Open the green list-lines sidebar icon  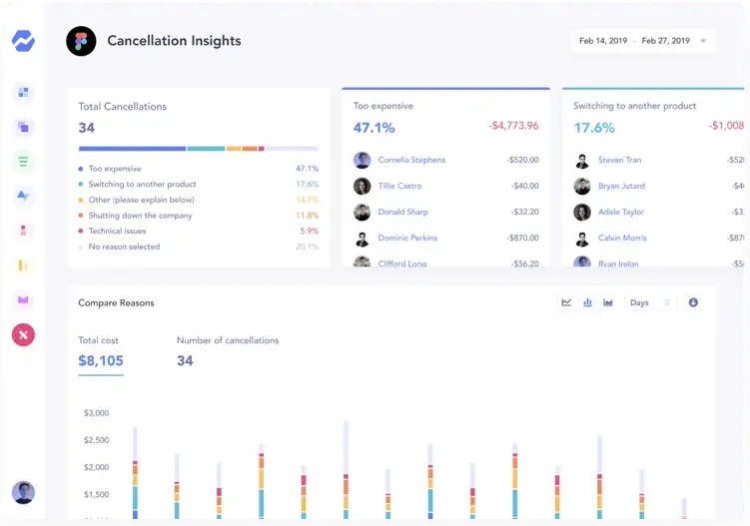[x=23, y=162]
